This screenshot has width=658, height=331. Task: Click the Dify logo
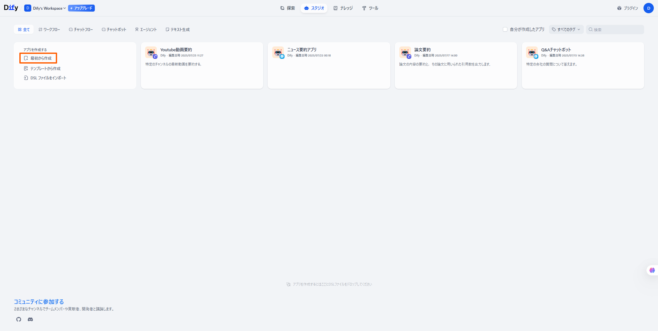(x=11, y=8)
